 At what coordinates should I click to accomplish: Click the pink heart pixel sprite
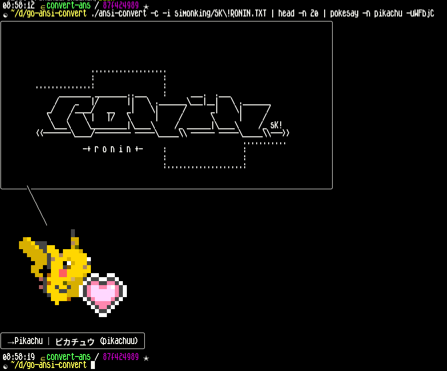pos(103,295)
